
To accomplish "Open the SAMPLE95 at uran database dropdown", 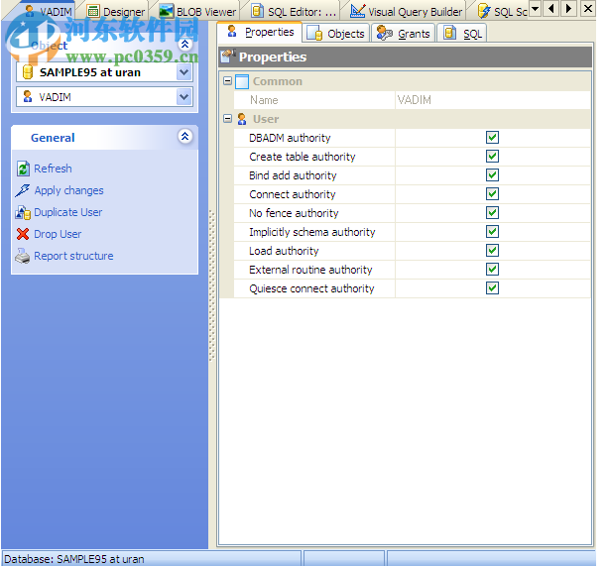I will coord(183,72).
